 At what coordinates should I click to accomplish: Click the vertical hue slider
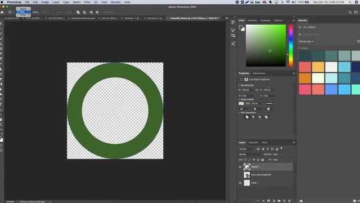pos(291,46)
